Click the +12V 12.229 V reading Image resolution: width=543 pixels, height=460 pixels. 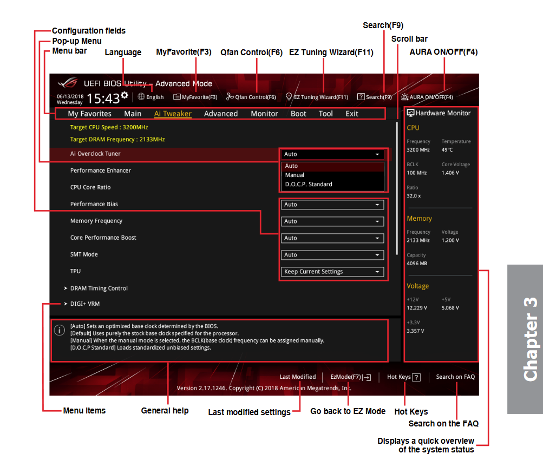coord(417,308)
